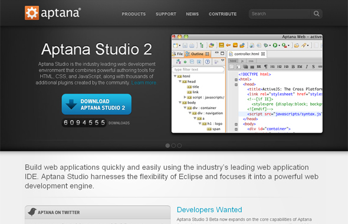Open the Developers Wanted heading link
Image resolution: width=348 pixels, height=224 pixels.
209,210
